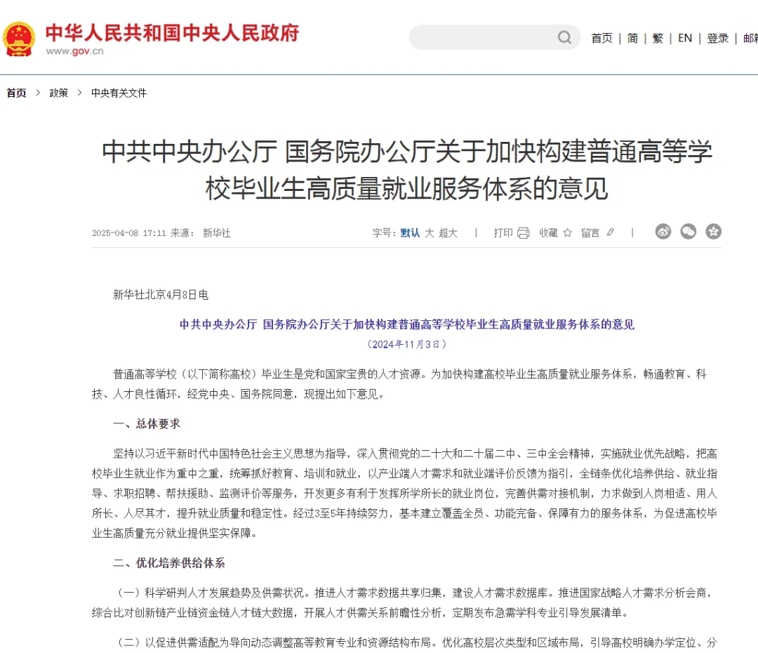Viewport: 758px width, 653px height.
Task: Share the article to Weibo
Action: (663, 231)
